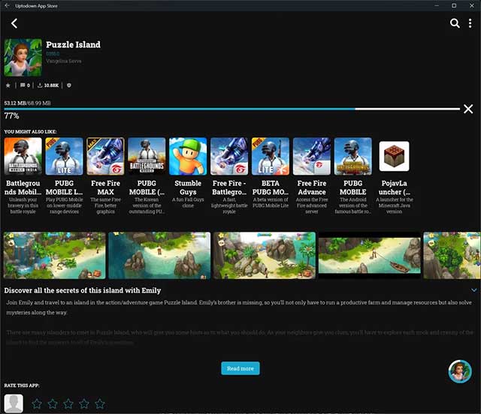Click 'A launcher for the Minecraft' description
481x414 pixels.
[x=394, y=205]
